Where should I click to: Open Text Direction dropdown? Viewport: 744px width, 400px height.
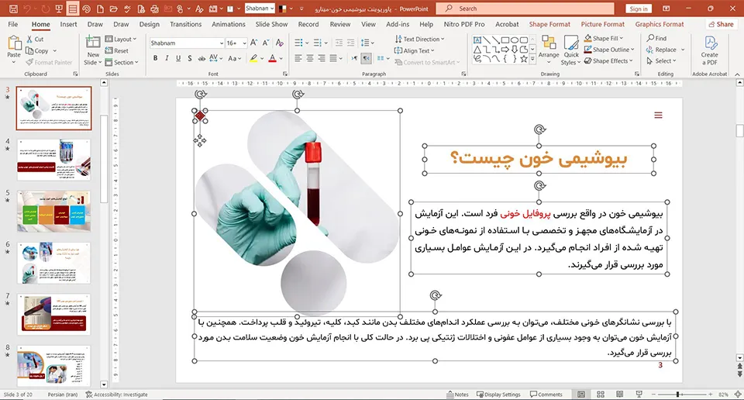pos(419,39)
